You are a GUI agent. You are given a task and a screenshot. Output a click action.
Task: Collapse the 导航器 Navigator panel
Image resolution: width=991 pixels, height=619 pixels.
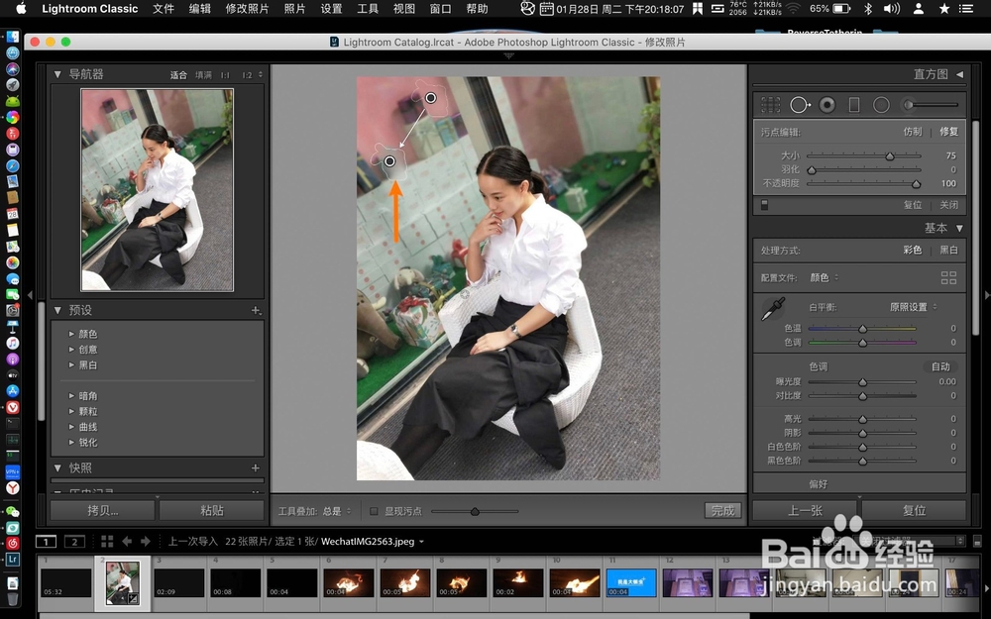(57, 73)
